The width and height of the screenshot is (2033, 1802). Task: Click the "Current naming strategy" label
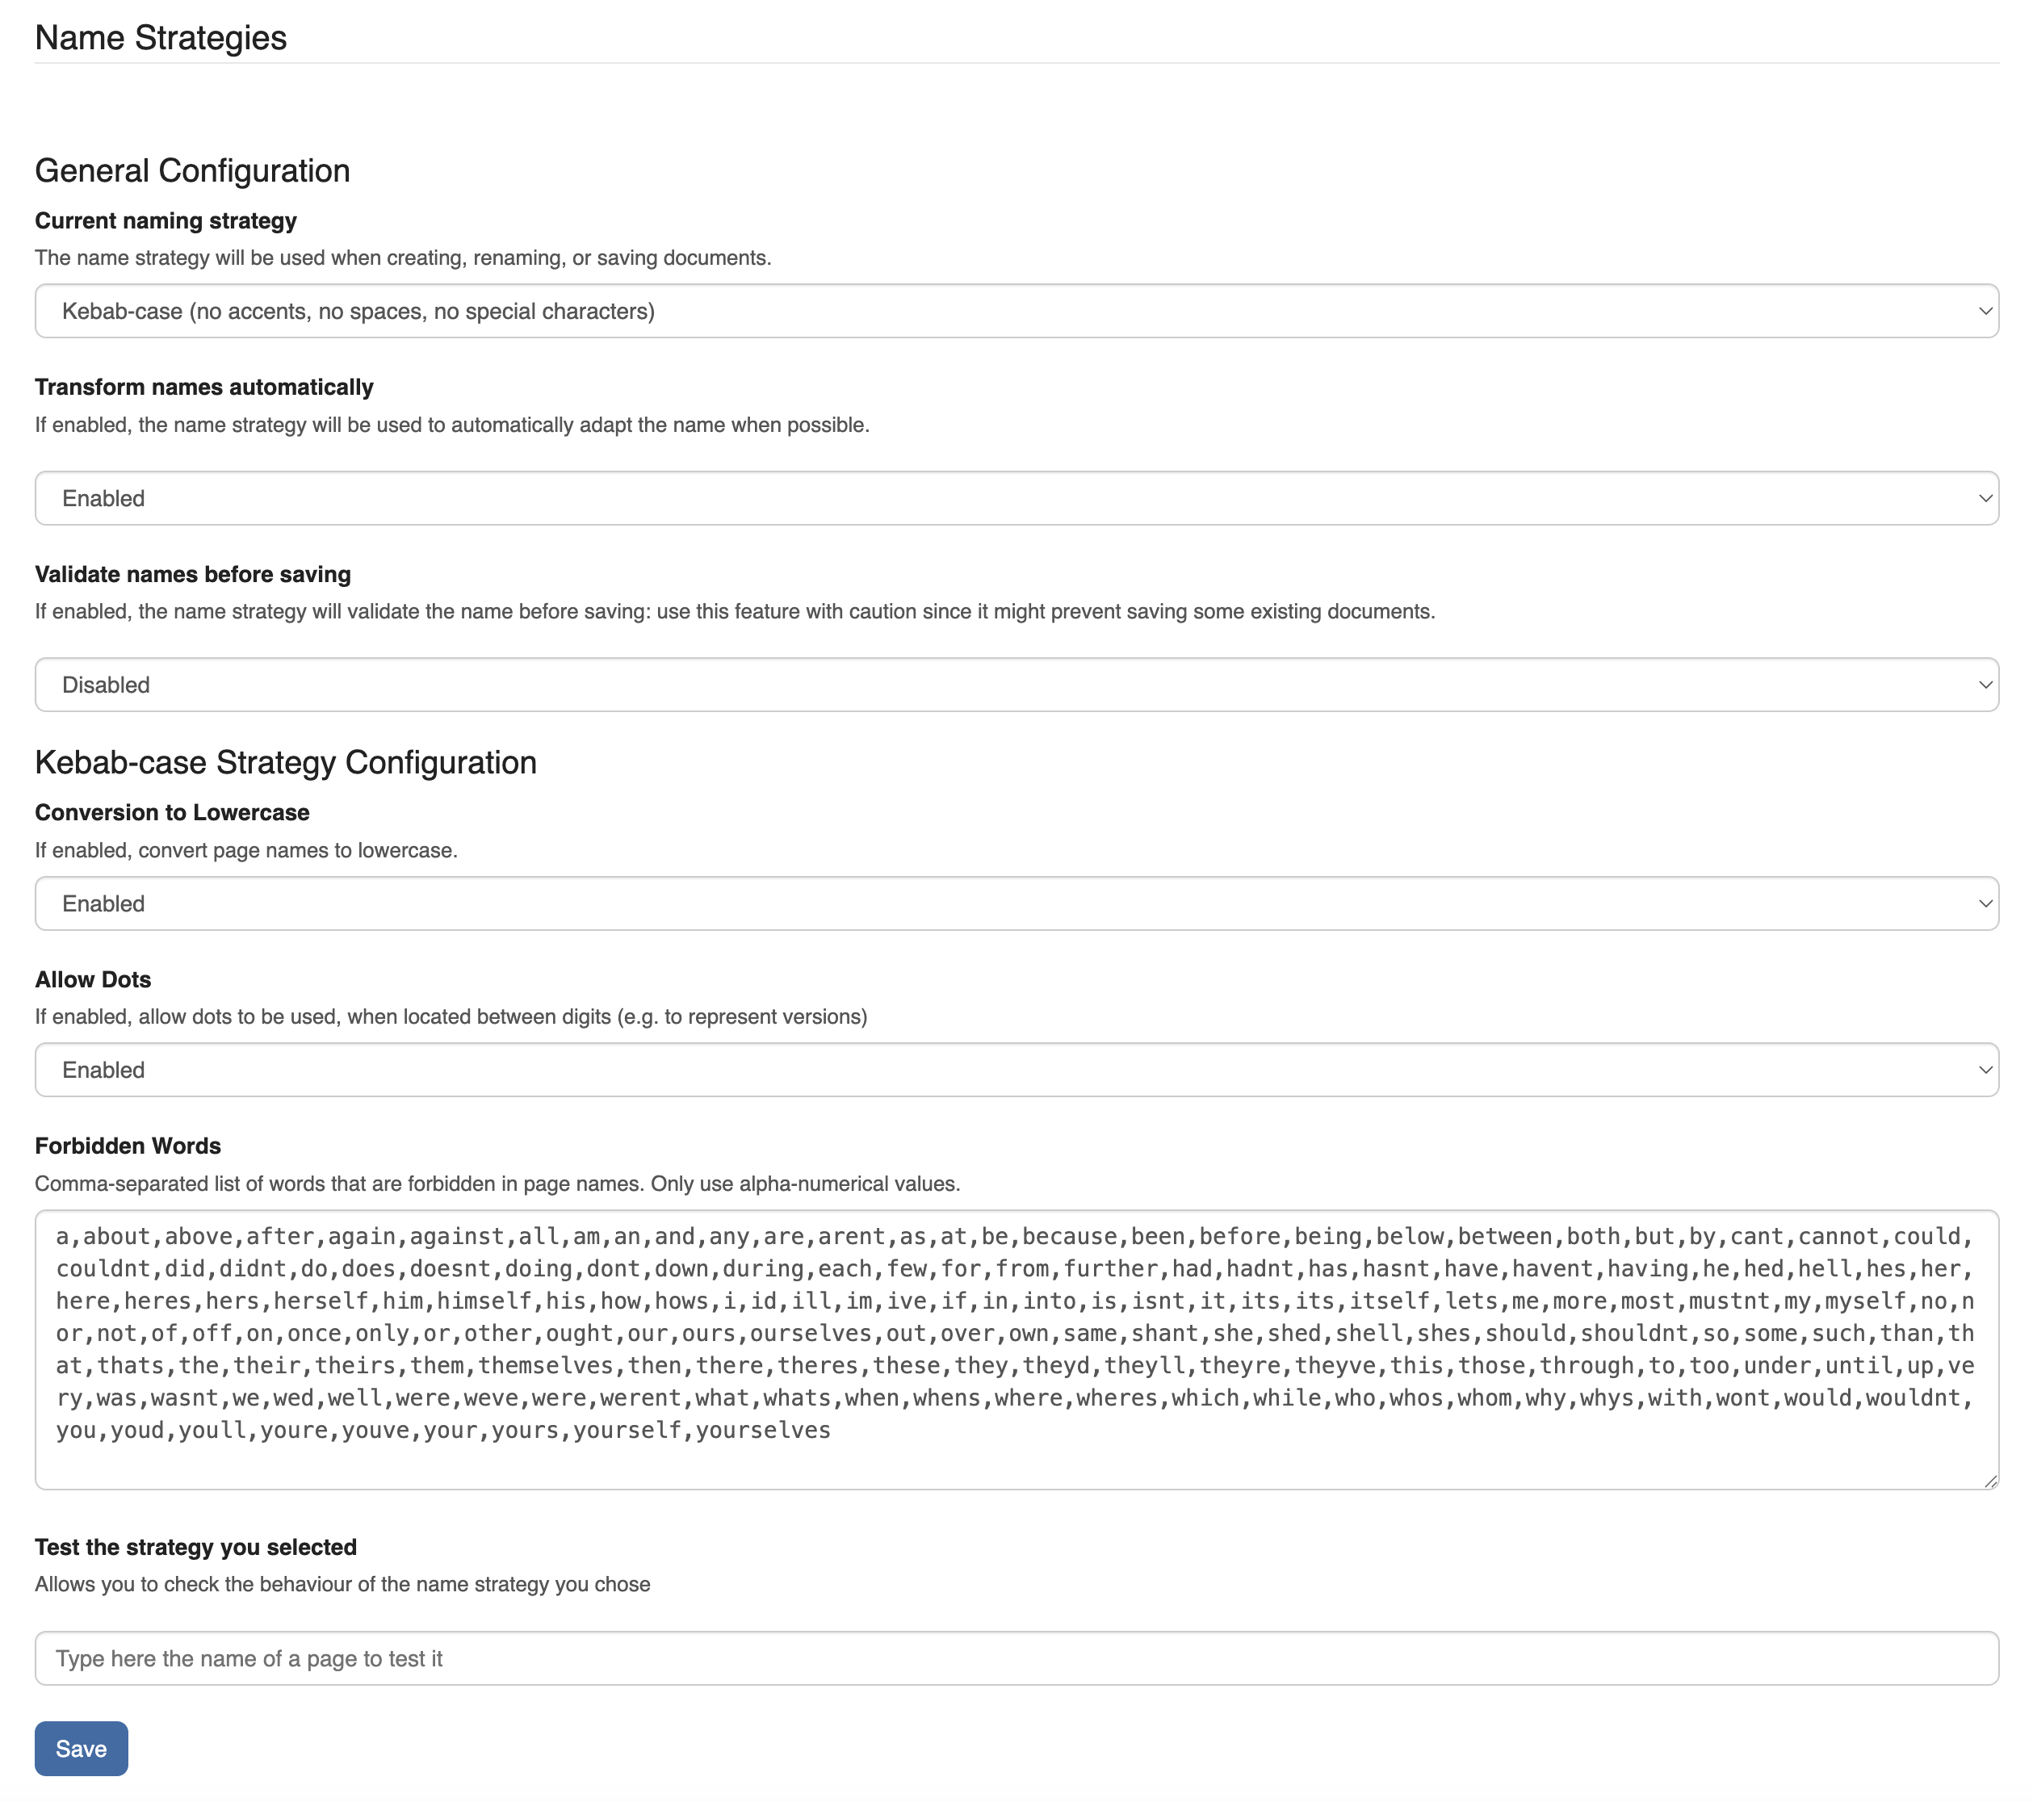click(166, 220)
